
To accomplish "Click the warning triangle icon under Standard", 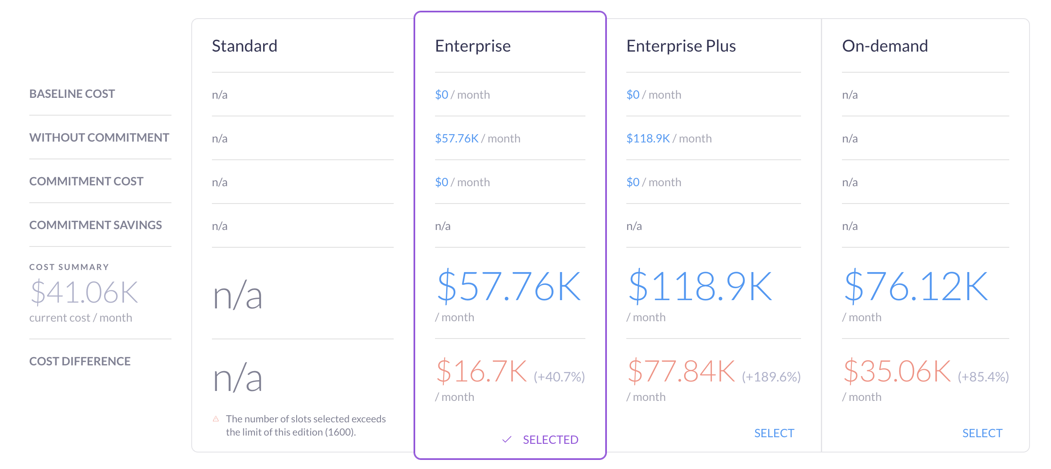I will [215, 419].
